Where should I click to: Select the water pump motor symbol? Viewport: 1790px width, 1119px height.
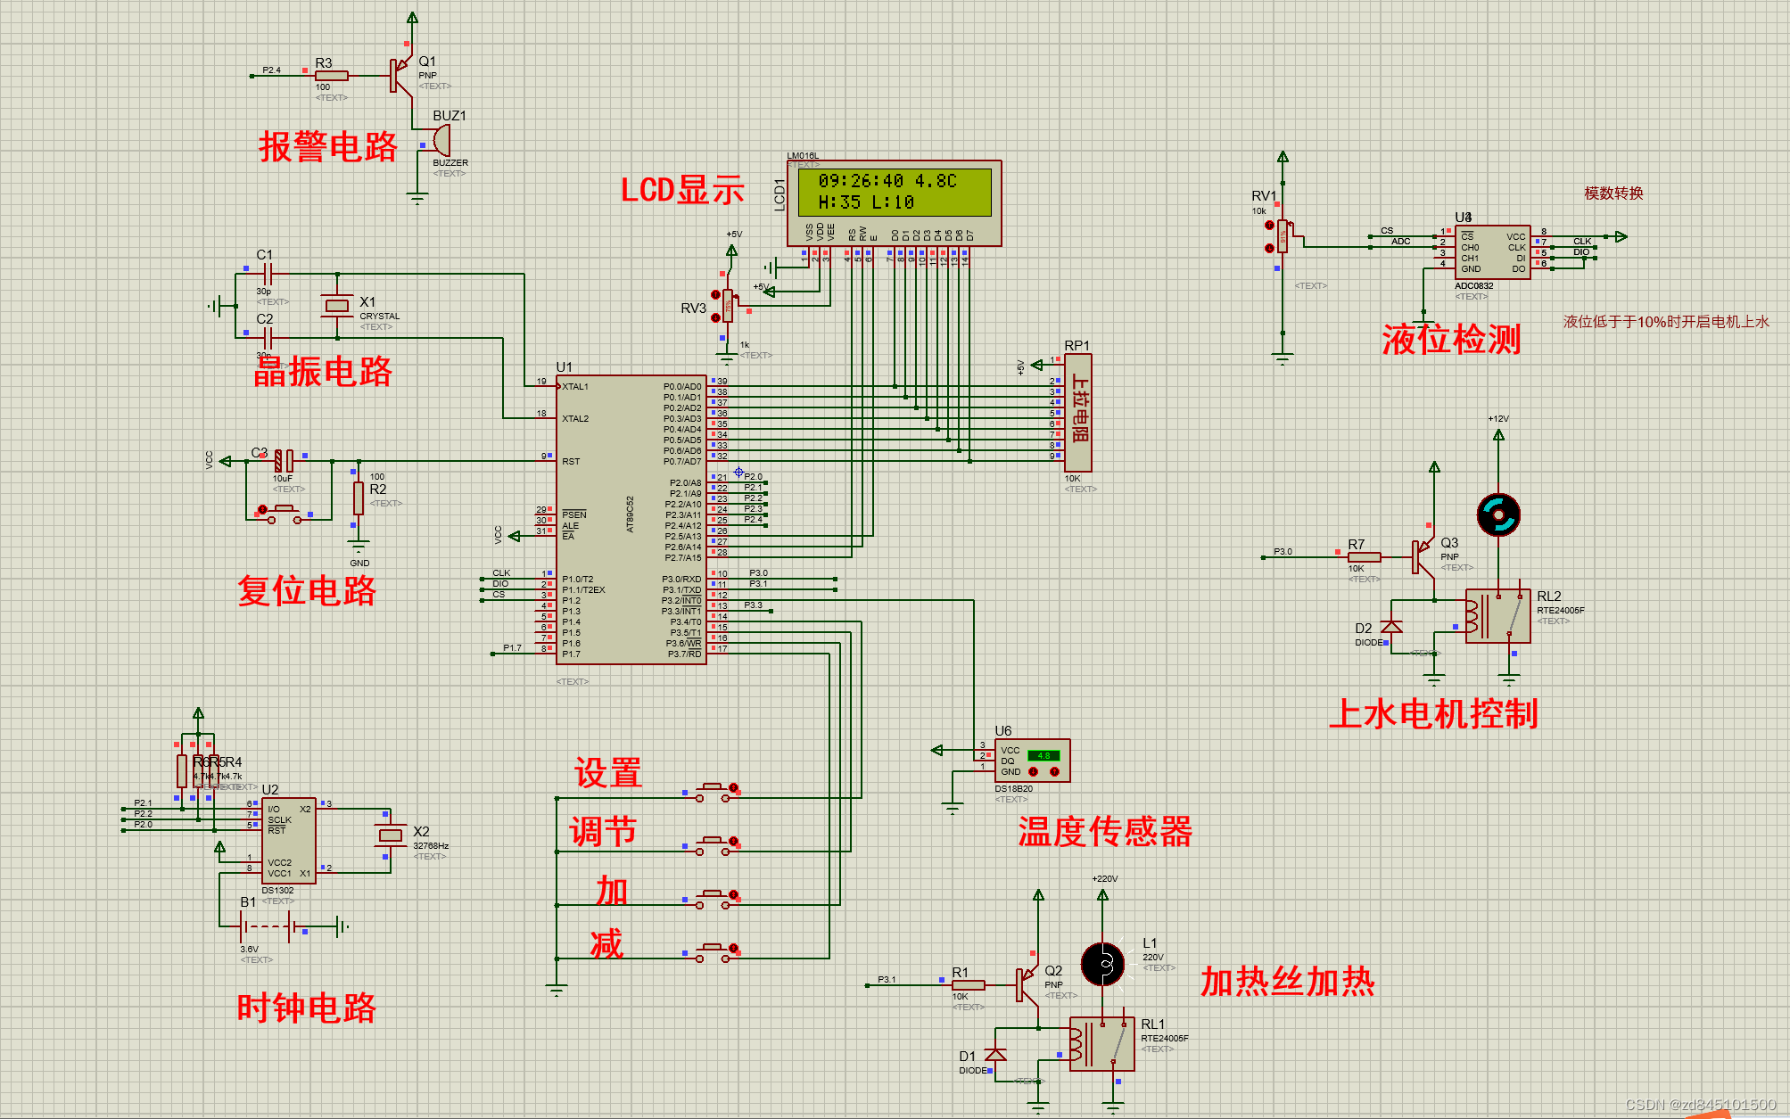click(x=1497, y=514)
